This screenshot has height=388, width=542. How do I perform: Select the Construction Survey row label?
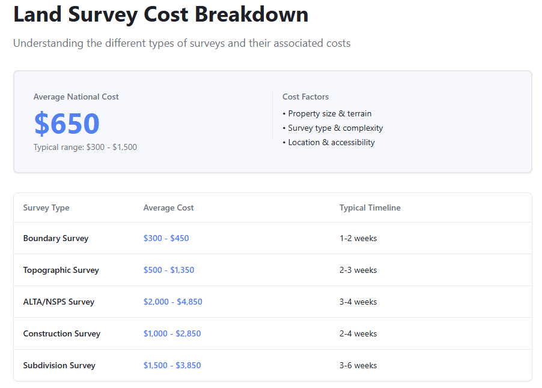(x=62, y=333)
